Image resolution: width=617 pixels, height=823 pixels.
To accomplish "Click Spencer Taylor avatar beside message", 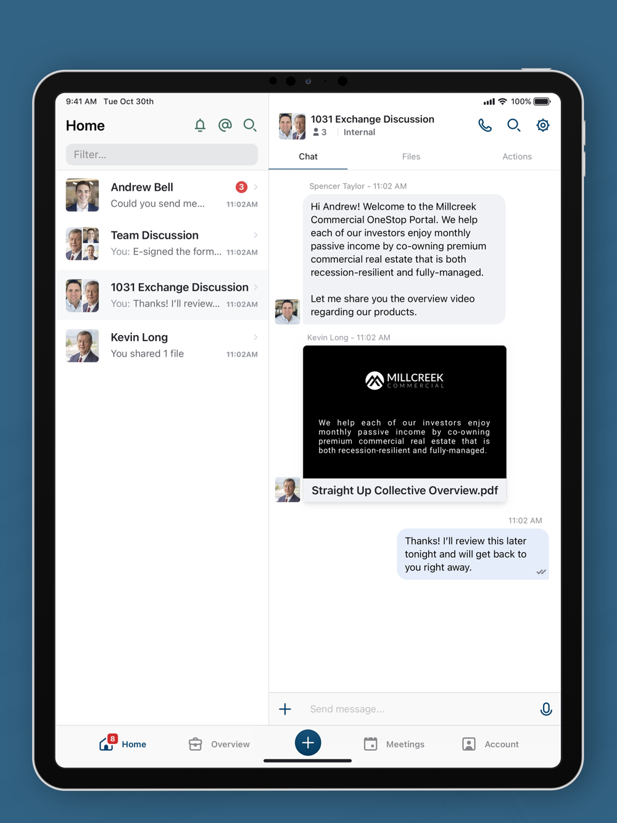I will pyautogui.click(x=288, y=312).
